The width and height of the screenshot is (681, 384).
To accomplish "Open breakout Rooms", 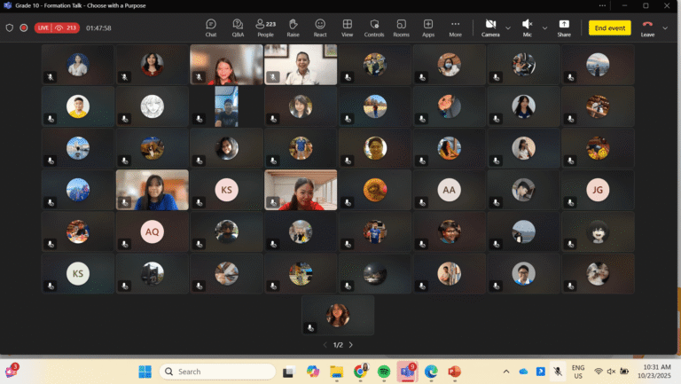I will coord(402,28).
